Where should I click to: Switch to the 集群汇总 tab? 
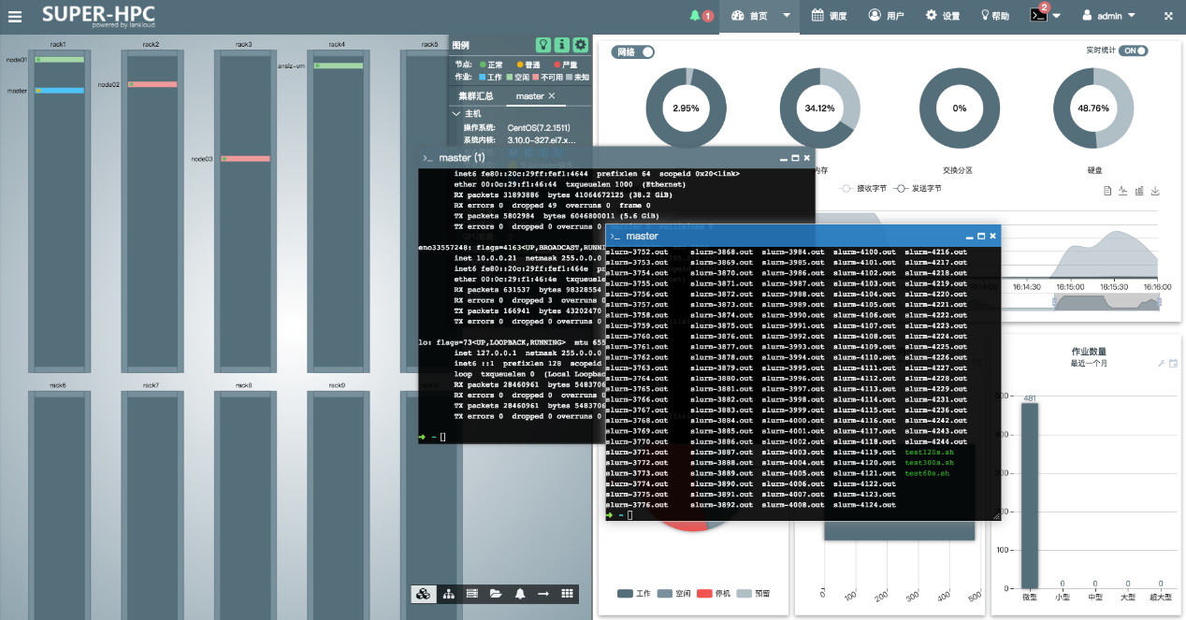[x=475, y=96]
